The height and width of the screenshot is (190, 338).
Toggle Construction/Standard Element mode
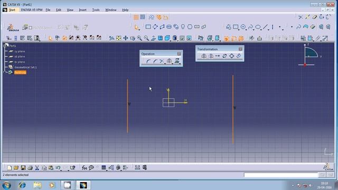pos(152,17)
